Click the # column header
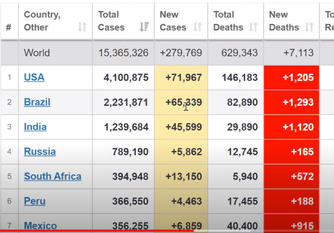334x233 pixels. pyautogui.click(x=9, y=27)
